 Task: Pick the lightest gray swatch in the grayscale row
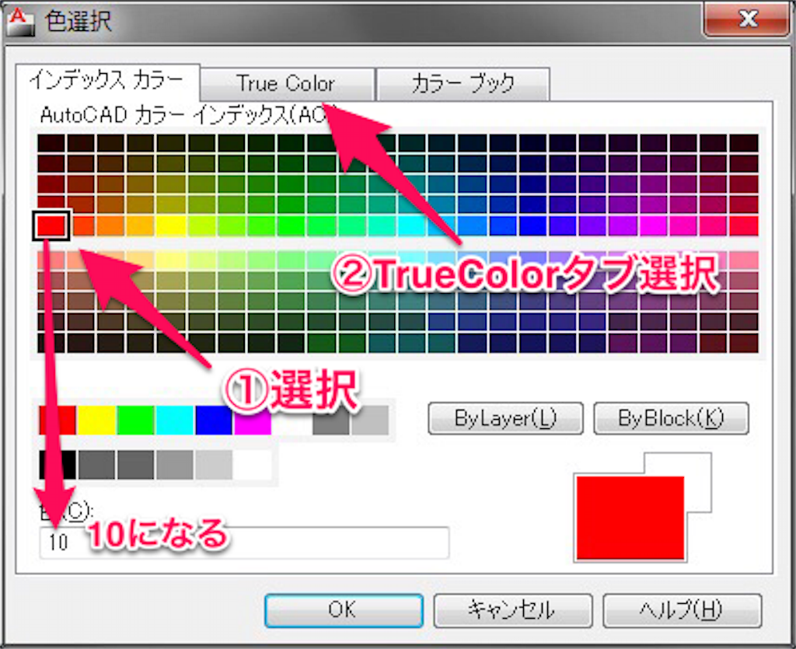(213, 464)
